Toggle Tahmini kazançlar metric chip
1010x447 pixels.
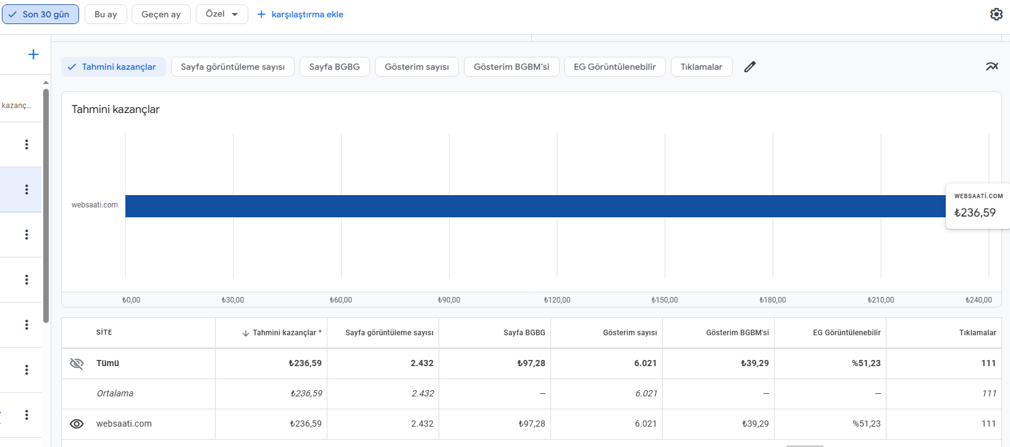pos(113,67)
